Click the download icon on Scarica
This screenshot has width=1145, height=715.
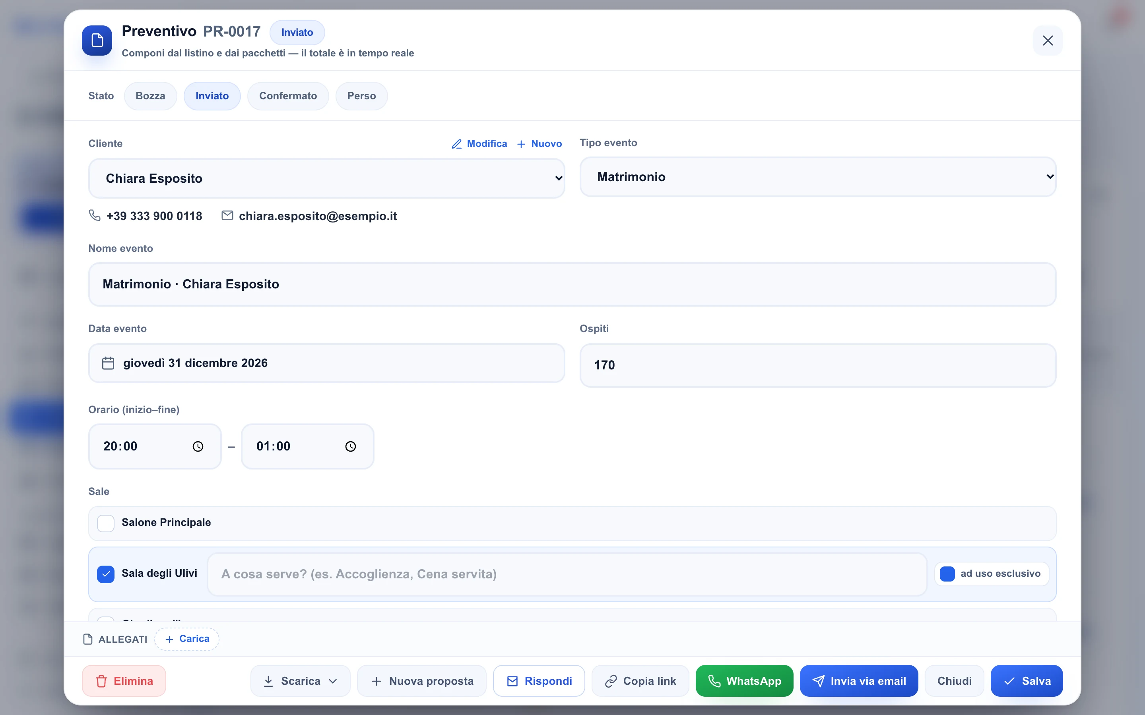click(x=268, y=681)
